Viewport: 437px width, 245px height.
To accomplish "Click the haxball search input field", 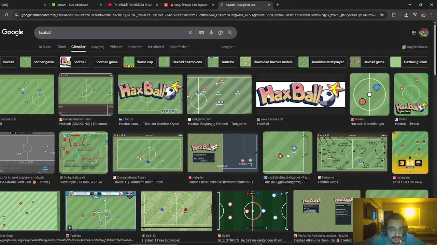I will click(111, 33).
